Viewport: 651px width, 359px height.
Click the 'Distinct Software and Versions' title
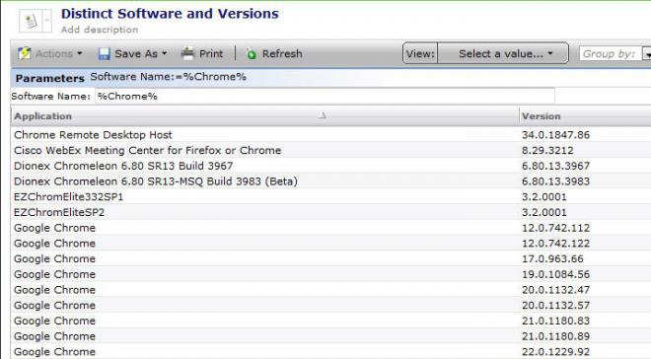click(x=170, y=14)
